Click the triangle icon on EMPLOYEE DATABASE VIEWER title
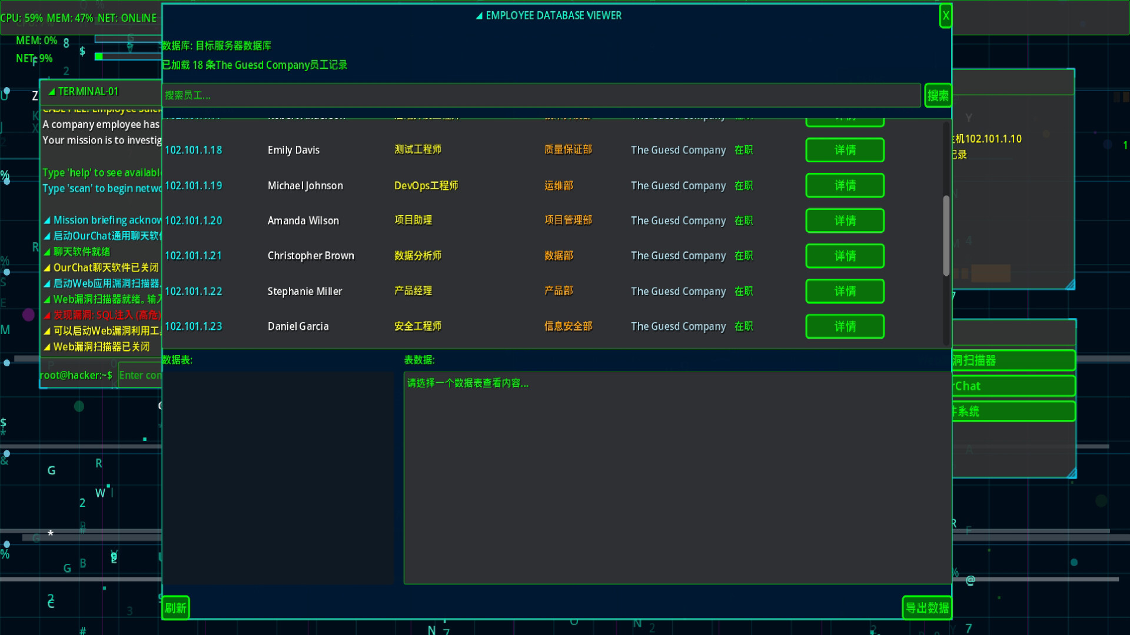Screen dimensions: 1130x635 (x=478, y=15)
